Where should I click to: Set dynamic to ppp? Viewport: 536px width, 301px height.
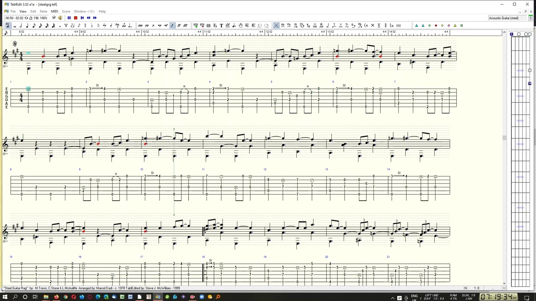140,26
